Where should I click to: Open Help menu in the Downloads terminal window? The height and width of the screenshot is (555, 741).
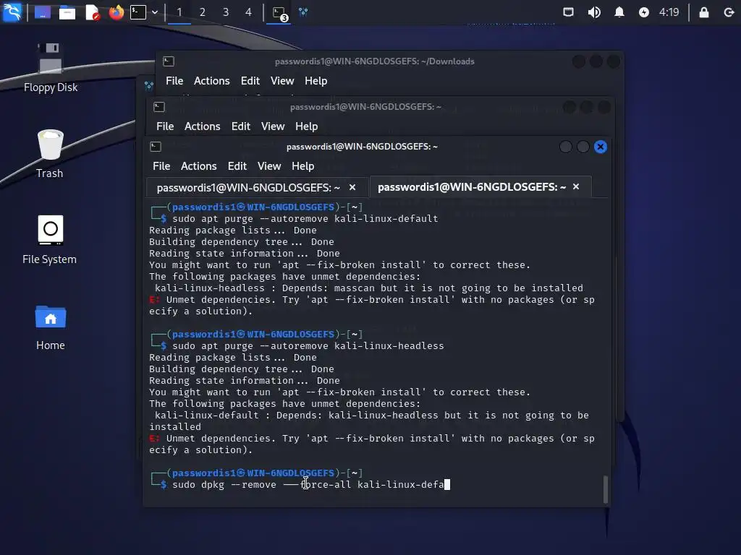[316, 81]
